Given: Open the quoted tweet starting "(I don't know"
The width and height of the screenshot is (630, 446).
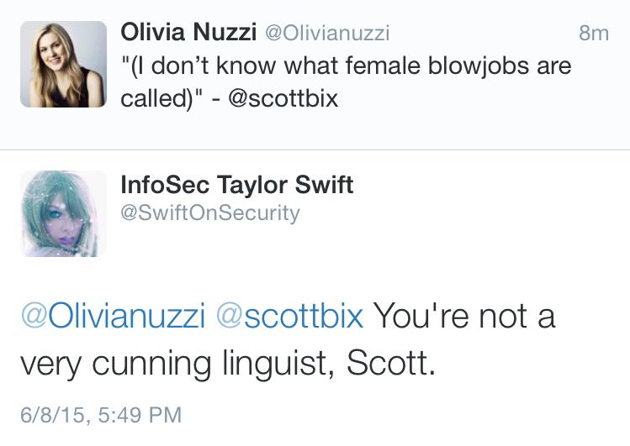Looking at the screenshot, I should 345,66.
